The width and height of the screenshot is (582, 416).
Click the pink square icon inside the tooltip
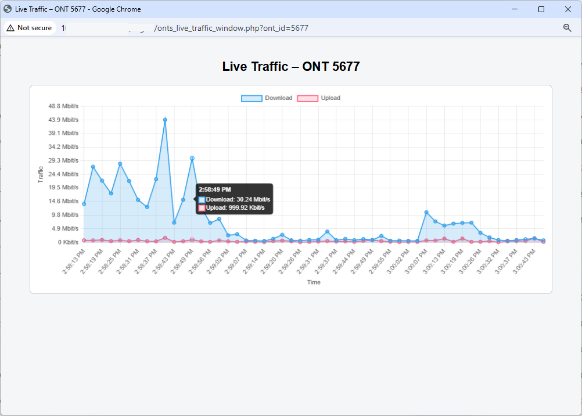tap(200, 208)
